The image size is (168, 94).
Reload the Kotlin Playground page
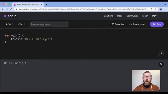(11, 9)
